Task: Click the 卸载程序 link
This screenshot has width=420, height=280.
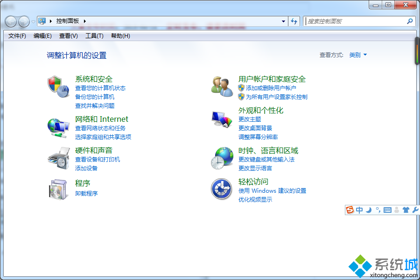Action: pyautogui.click(x=86, y=194)
